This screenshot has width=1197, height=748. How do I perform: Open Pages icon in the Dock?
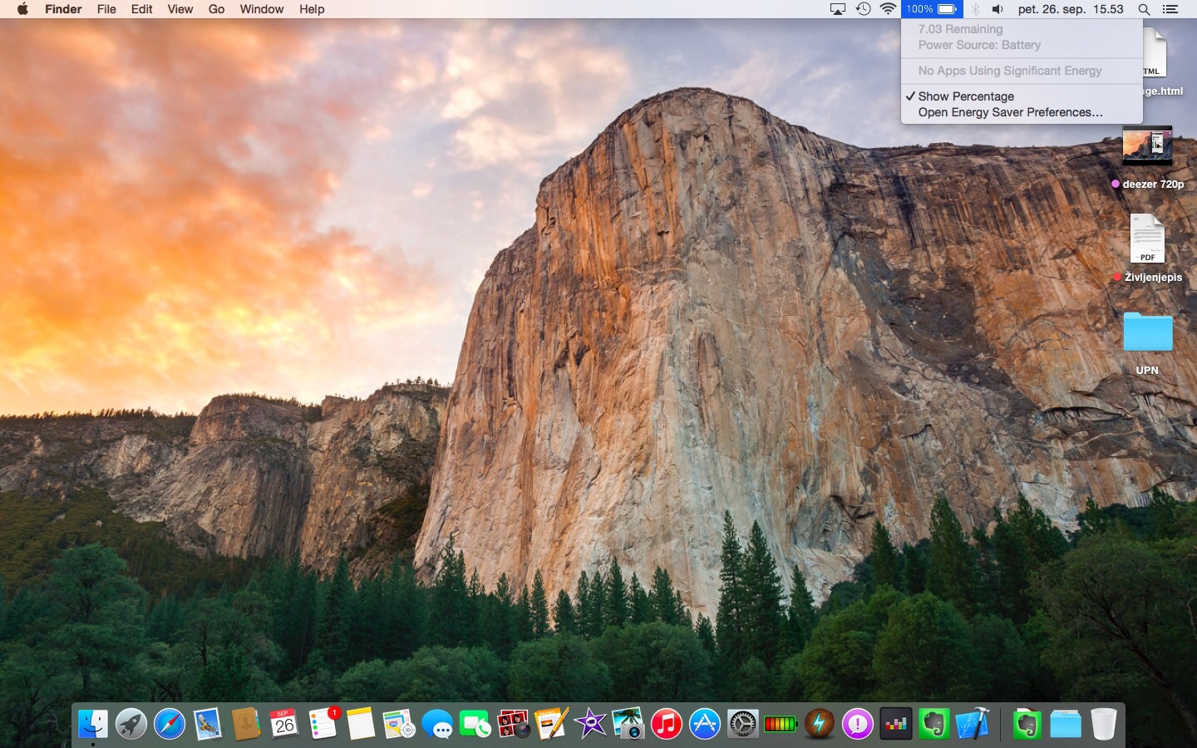coord(552,724)
